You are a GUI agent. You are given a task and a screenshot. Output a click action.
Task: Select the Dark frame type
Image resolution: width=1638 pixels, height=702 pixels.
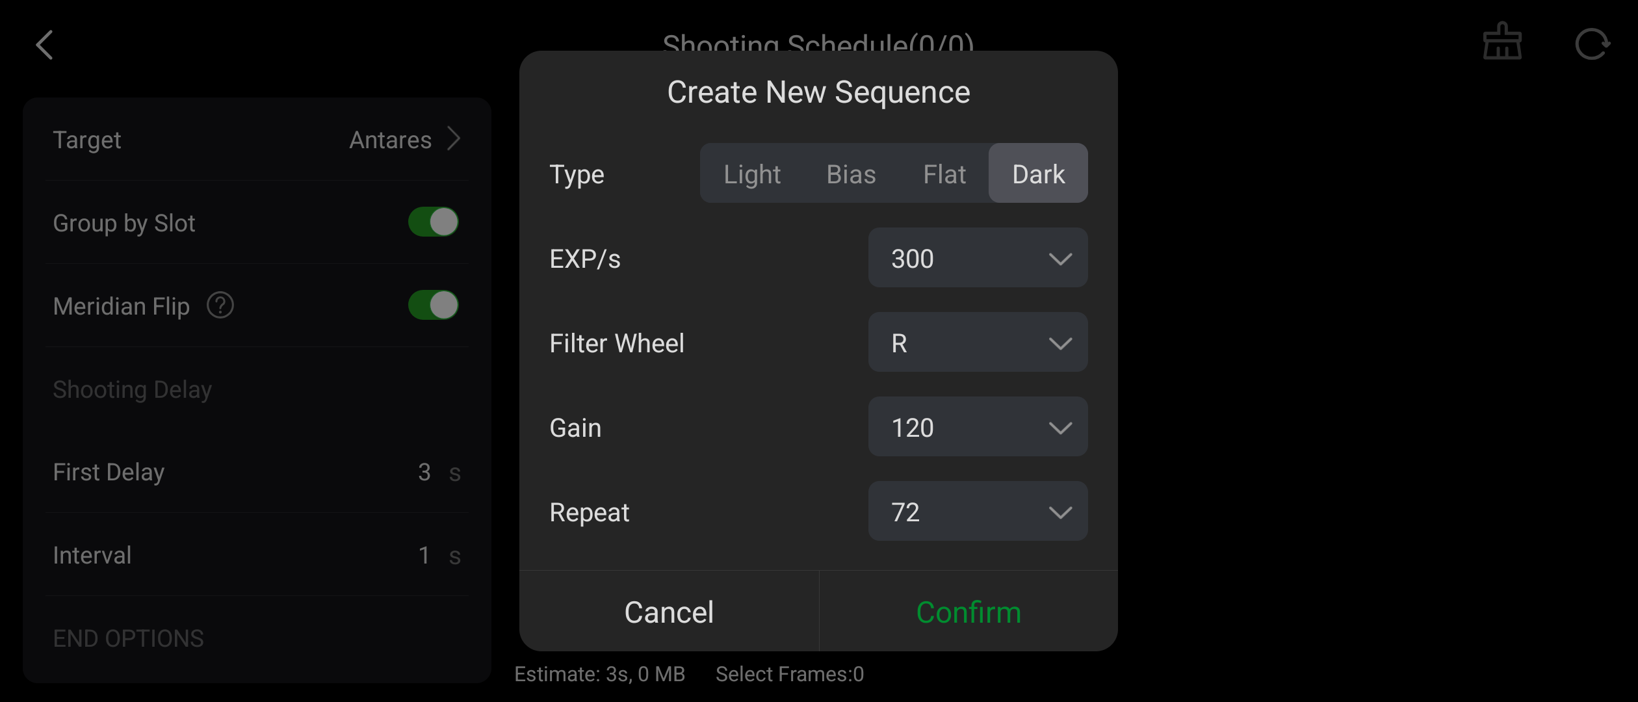(1038, 174)
